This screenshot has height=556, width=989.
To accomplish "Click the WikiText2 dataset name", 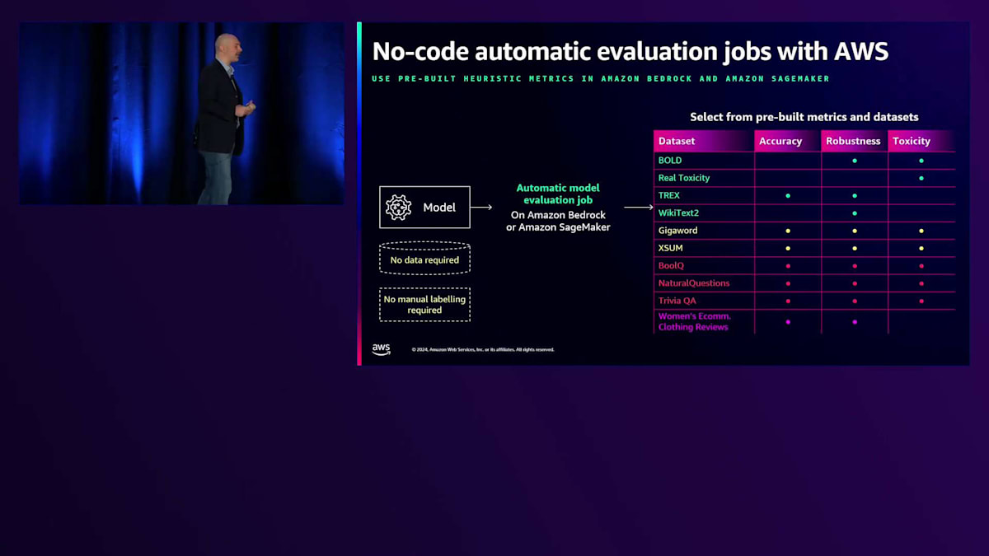I will tap(678, 213).
